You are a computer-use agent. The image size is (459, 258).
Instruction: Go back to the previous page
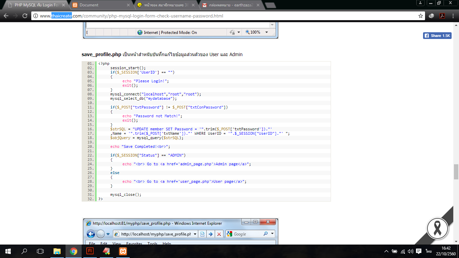(6, 16)
